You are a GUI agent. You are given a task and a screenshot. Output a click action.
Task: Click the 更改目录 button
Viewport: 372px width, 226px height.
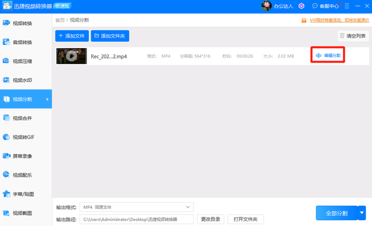coord(210,219)
